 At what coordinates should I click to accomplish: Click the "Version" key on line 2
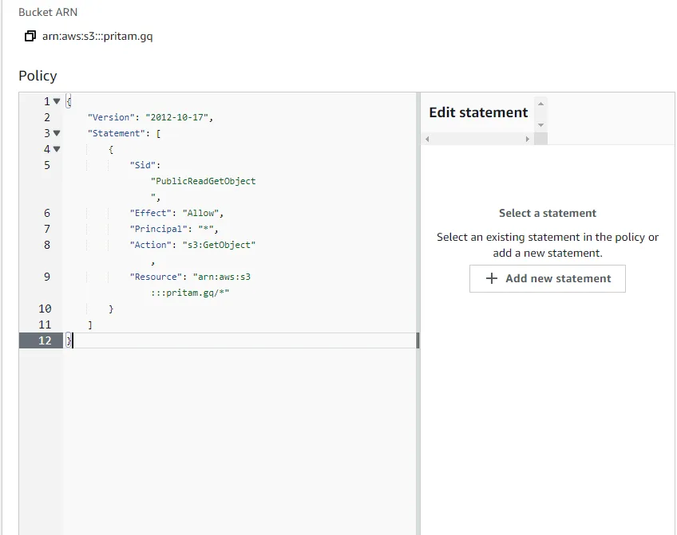[111, 117]
